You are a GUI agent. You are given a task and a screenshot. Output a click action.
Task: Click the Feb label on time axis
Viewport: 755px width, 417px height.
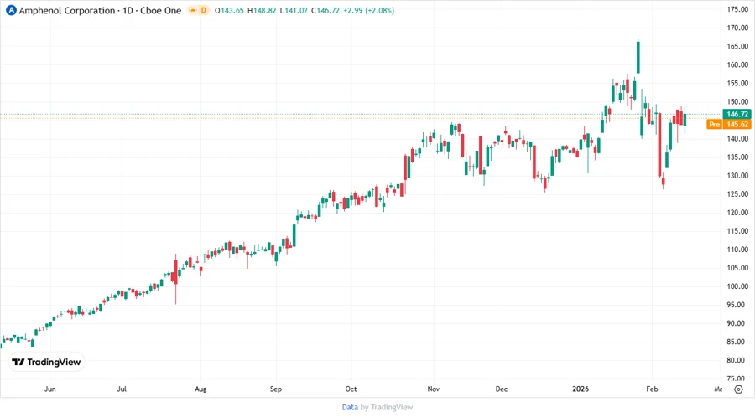point(652,389)
